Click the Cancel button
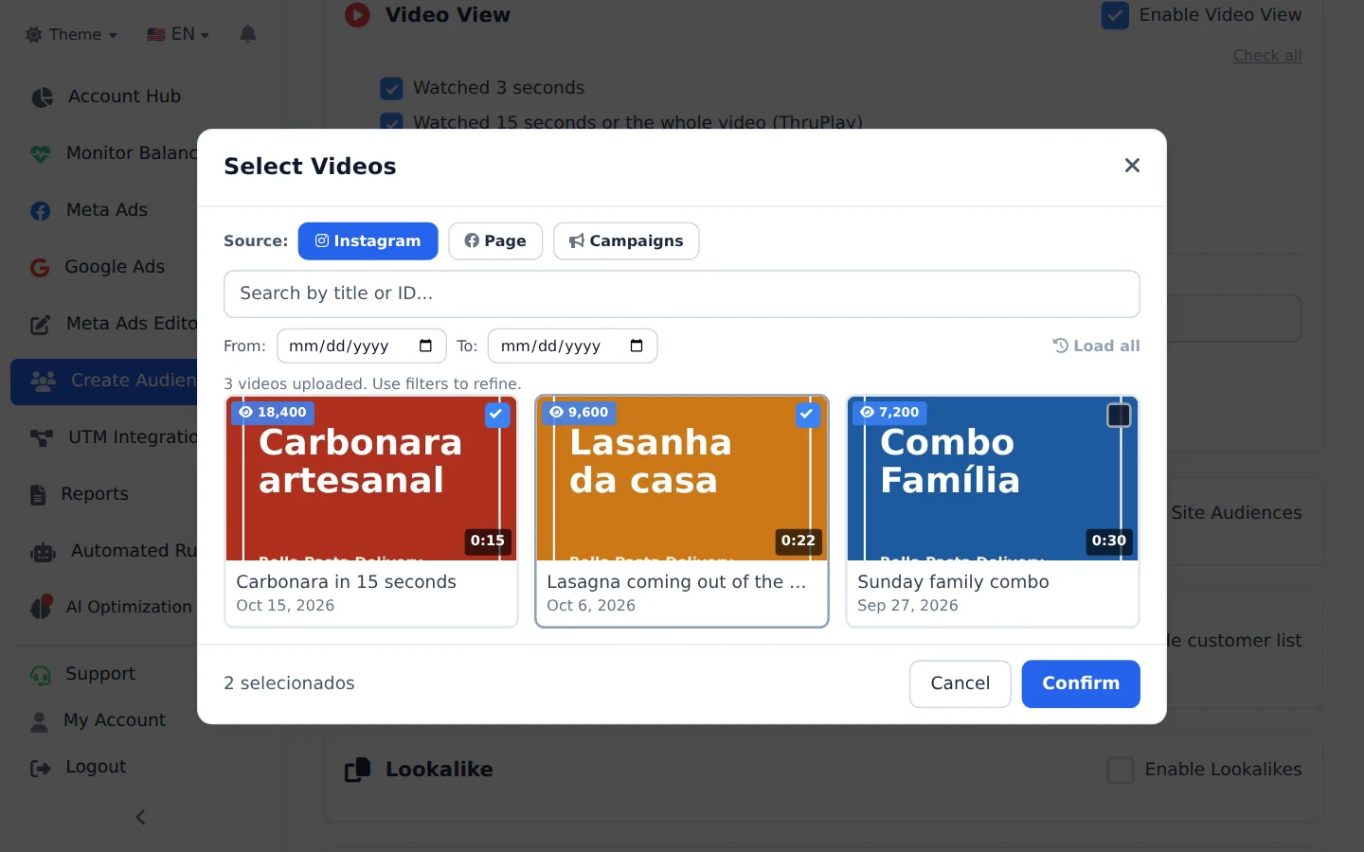 point(960,683)
